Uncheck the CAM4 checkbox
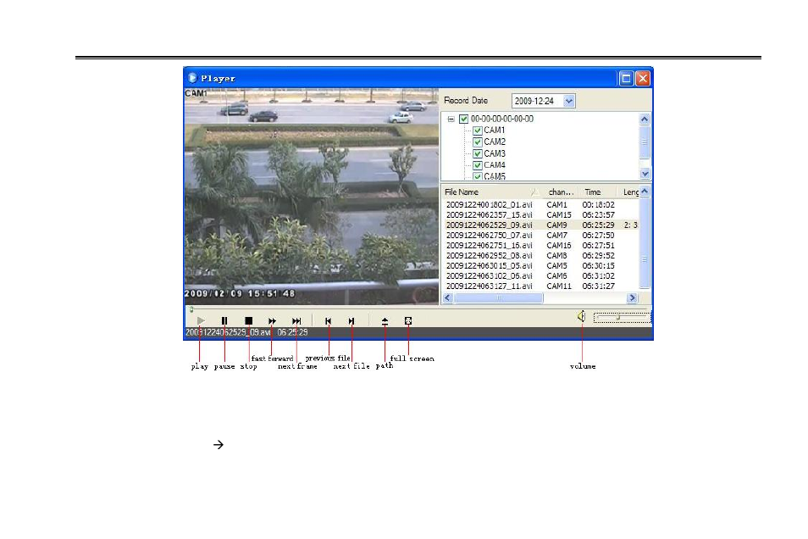Image resolution: width=808 pixels, height=539 pixels. [x=477, y=165]
